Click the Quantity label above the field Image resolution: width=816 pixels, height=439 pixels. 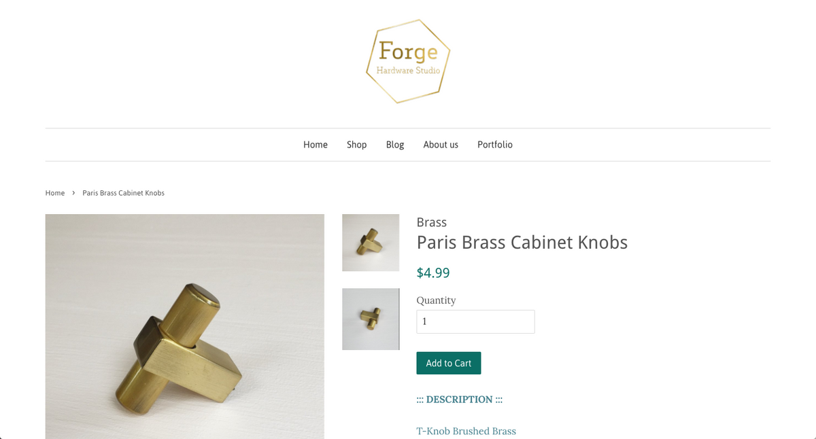[x=436, y=300]
